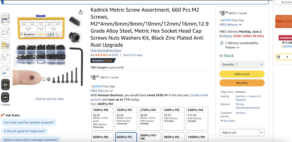292x142 pixels.
Task: Open the main product image full view
Action: (48, 50)
